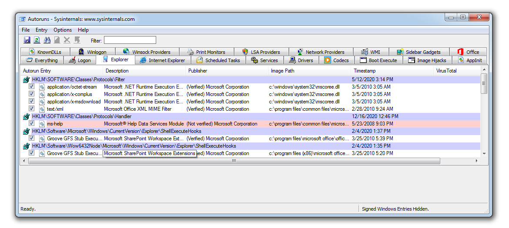Viewport: 509px width, 228px height.
Task: Click the ms-help entry file icon
Action: tap(42, 124)
